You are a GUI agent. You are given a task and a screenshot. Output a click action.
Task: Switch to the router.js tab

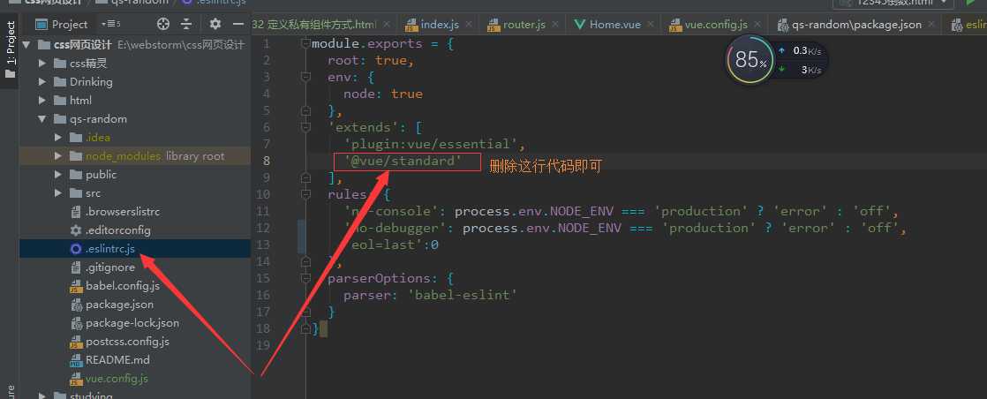click(x=524, y=26)
